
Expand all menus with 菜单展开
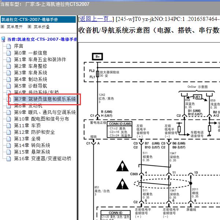click(14, 27)
